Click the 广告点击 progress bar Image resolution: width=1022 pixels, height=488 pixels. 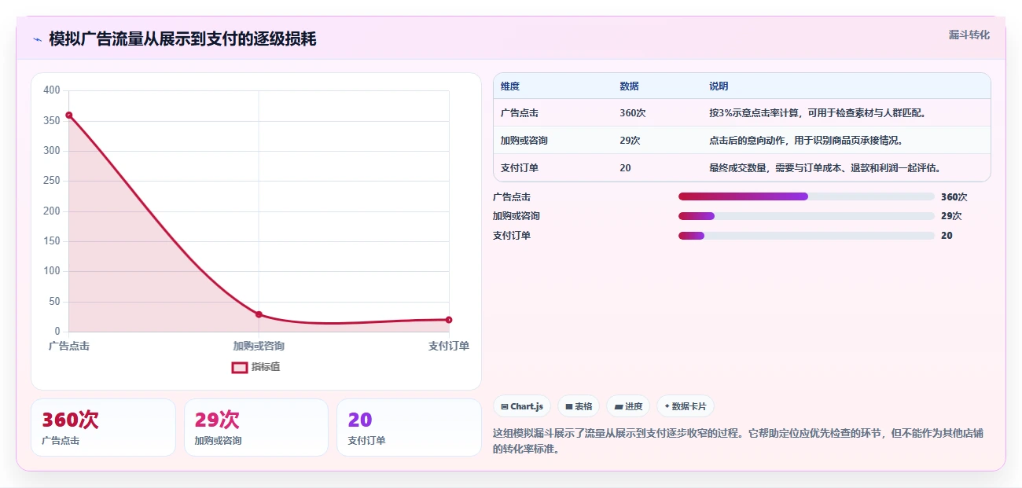(x=807, y=196)
